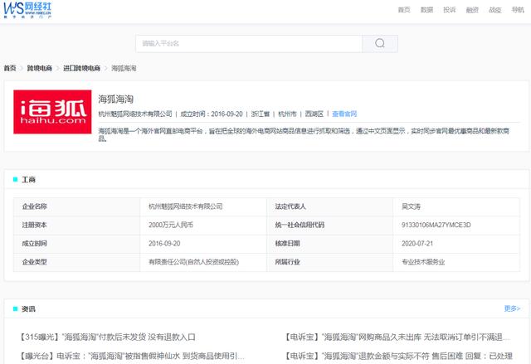Click the 资讯 section heading
This screenshot has height=364, width=531.
(28, 308)
